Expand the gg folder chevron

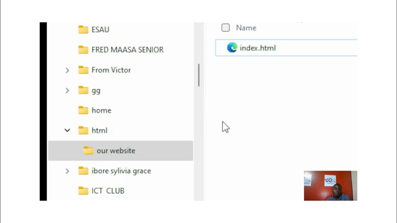click(x=67, y=90)
